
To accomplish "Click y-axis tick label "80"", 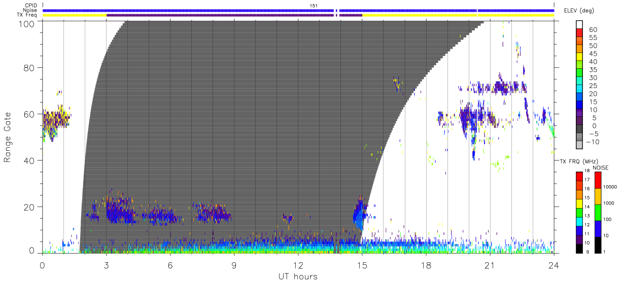I will pyautogui.click(x=29, y=68).
